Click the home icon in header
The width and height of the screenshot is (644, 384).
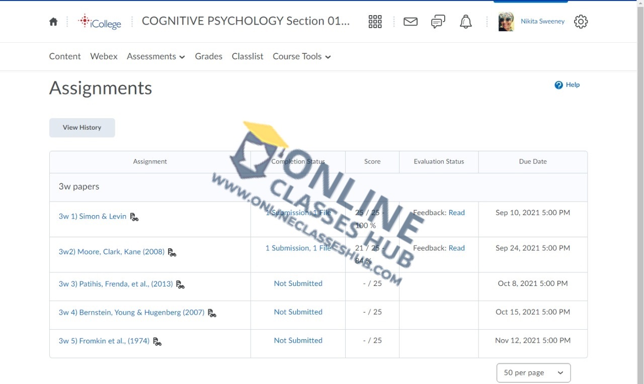pyautogui.click(x=53, y=22)
